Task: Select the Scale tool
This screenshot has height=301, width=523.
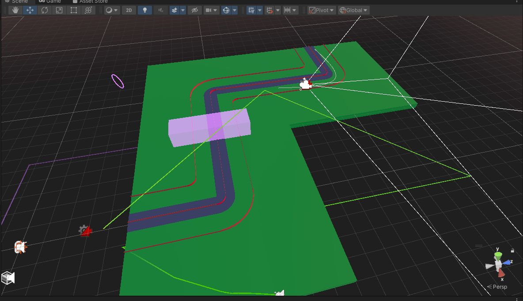Action: click(x=59, y=10)
